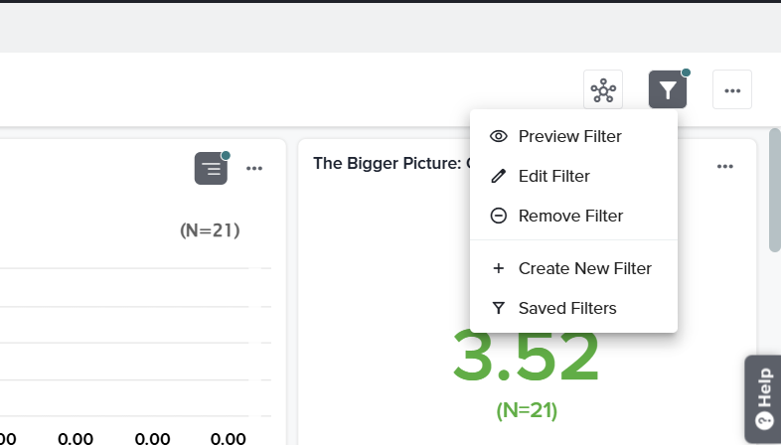The width and height of the screenshot is (781, 445).
Task: Click the vertical page scrollbar
Action: 774,189
